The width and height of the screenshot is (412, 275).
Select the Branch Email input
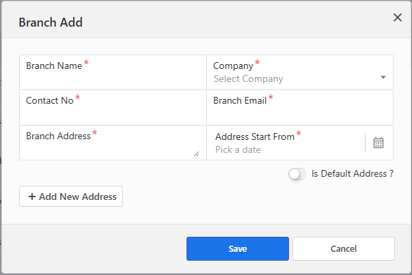click(x=299, y=114)
